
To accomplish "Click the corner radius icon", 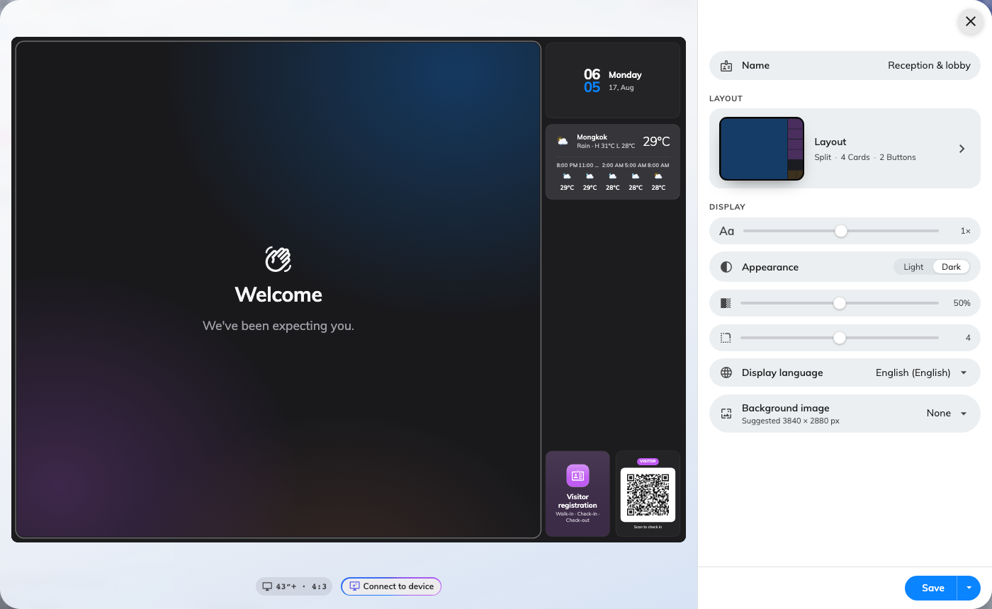I will tap(726, 338).
